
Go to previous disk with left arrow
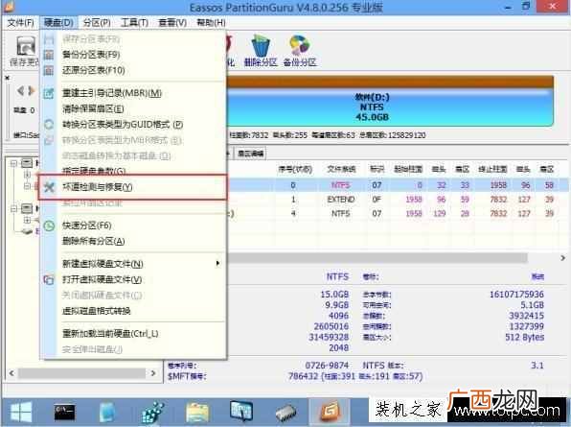pos(21,90)
